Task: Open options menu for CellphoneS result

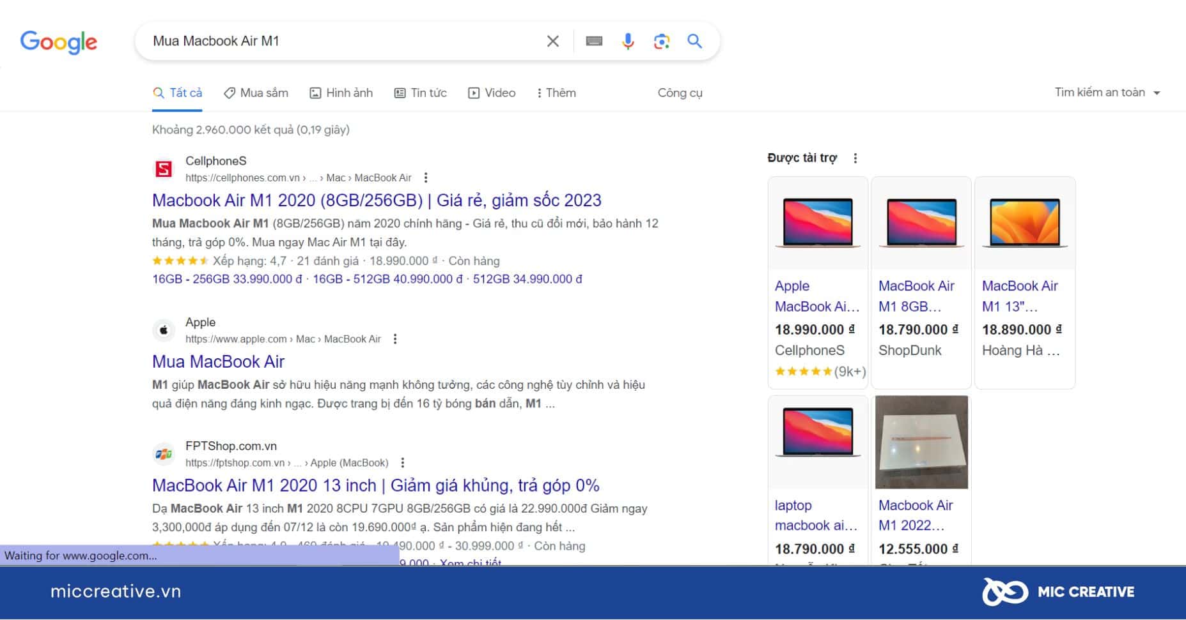Action: click(x=426, y=178)
